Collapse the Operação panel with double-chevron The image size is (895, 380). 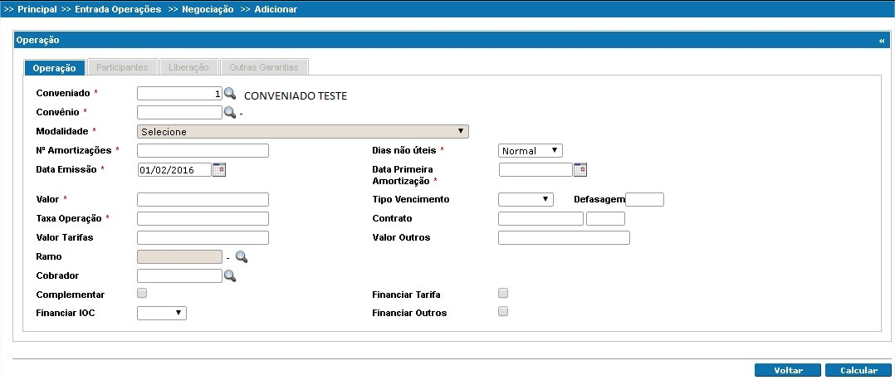882,41
